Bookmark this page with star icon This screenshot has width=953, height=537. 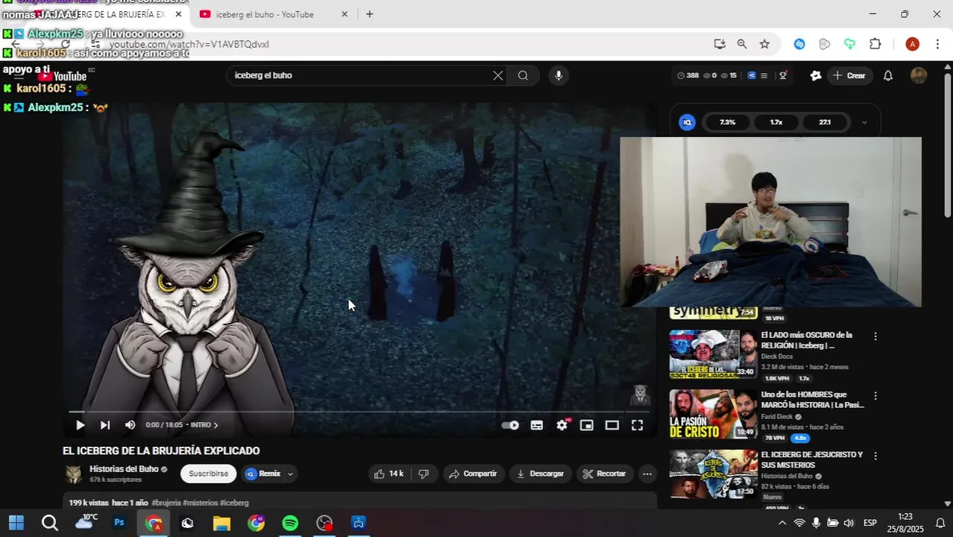tap(764, 44)
